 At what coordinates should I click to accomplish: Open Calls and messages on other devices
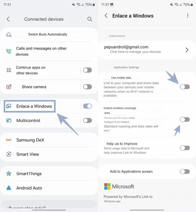pos(41,51)
